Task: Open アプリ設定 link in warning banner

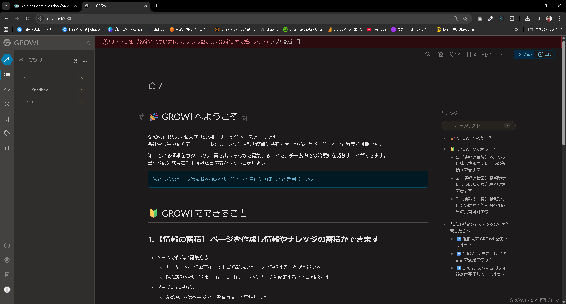Action: (x=285, y=42)
